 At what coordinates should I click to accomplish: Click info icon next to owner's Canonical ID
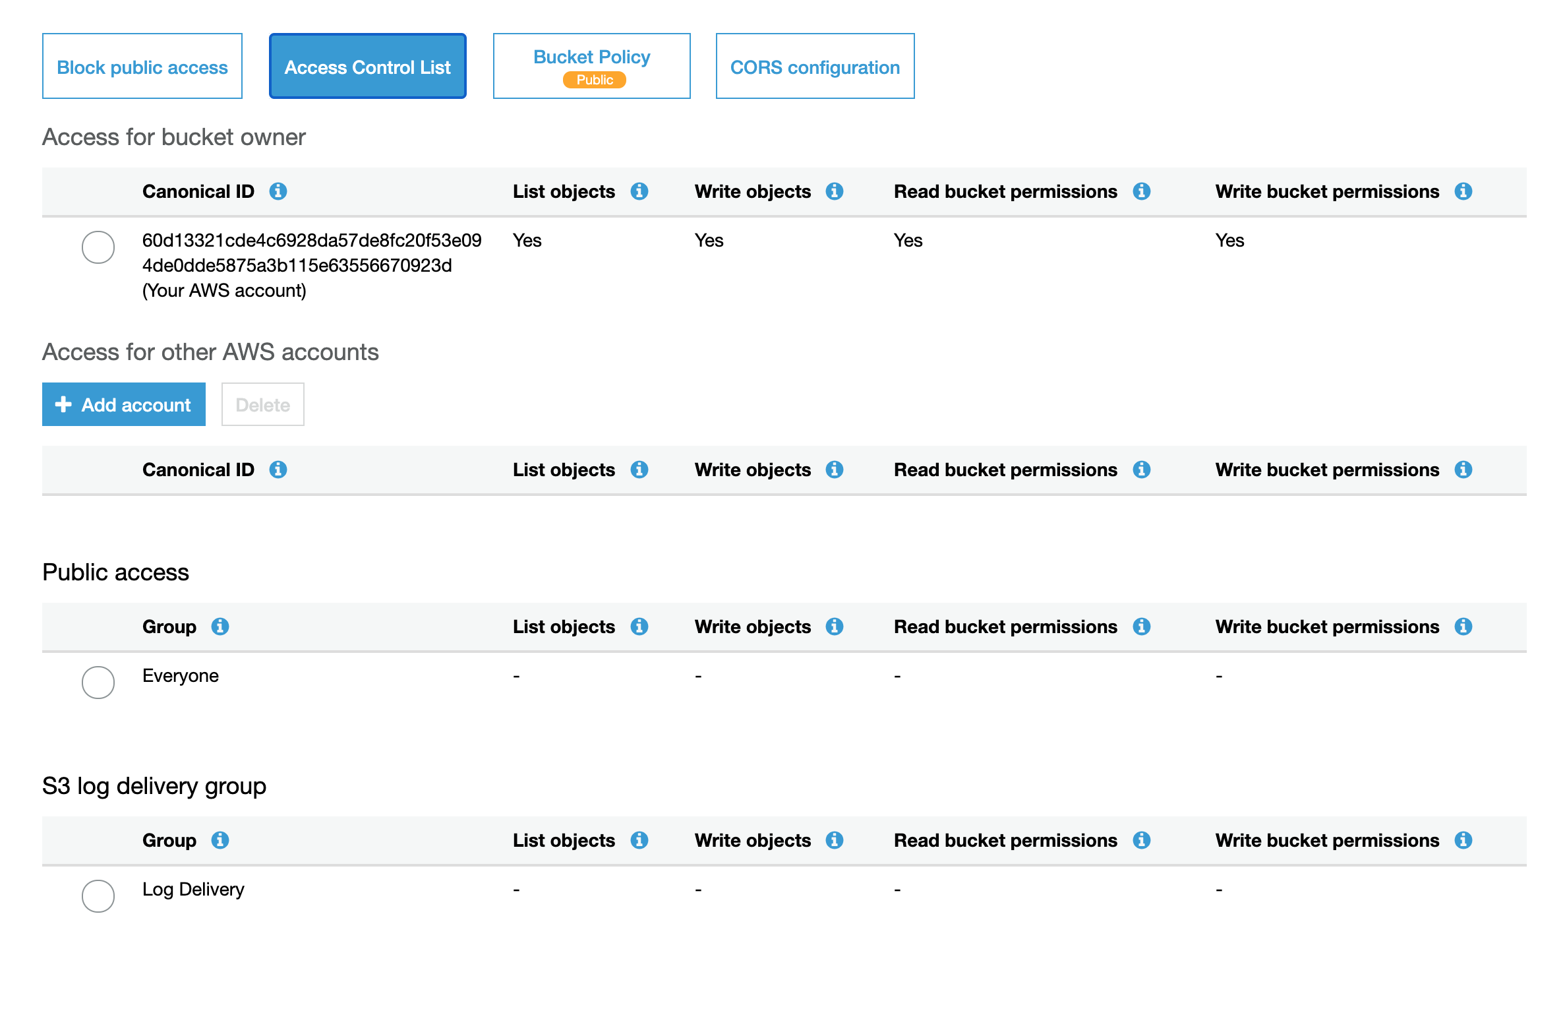pyautogui.click(x=278, y=191)
